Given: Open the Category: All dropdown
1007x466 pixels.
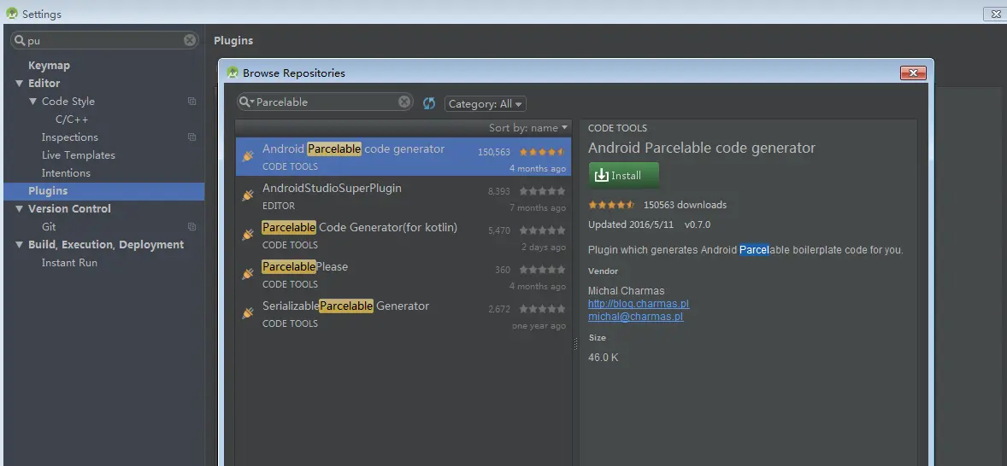Looking at the screenshot, I should tap(486, 104).
